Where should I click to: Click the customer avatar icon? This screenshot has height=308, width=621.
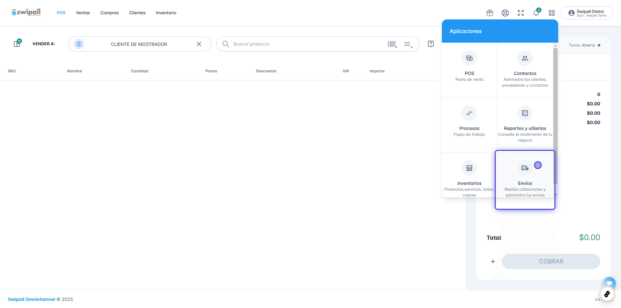pos(79,44)
